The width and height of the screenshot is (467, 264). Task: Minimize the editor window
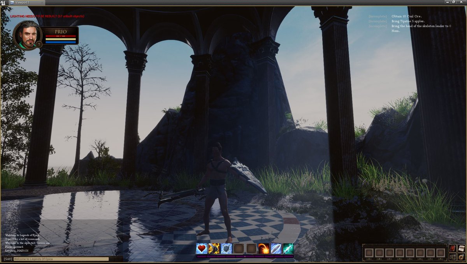(x=448, y=2)
